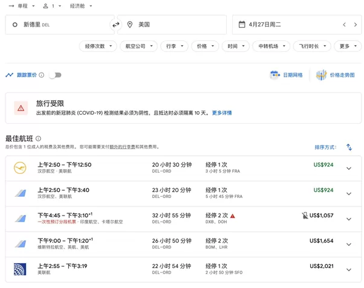Expand the US$1,654 flight details
This screenshot has height=288, width=364.
click(349, 245)
